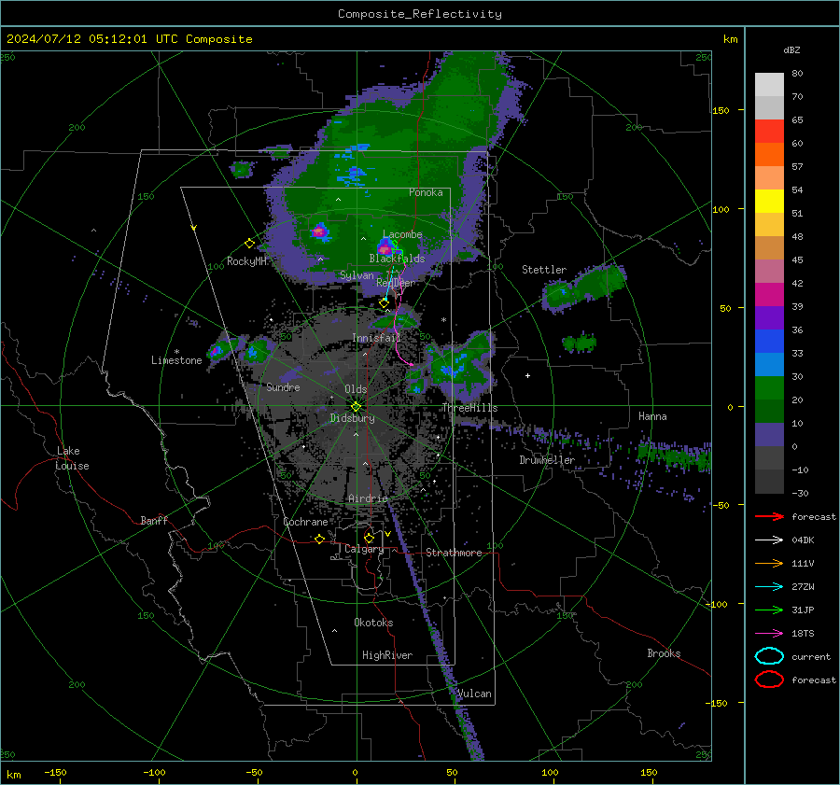This screenshot has width=840, height=785.
Task: Click the radar site diamond above Didsbury
Action: coord(356,407)
